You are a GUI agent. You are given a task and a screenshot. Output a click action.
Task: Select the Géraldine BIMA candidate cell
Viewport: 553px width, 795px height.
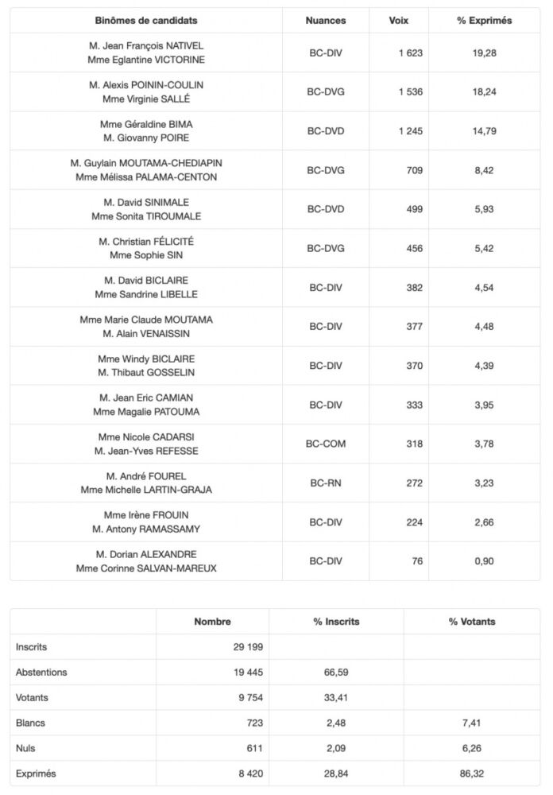click(146, 131)
